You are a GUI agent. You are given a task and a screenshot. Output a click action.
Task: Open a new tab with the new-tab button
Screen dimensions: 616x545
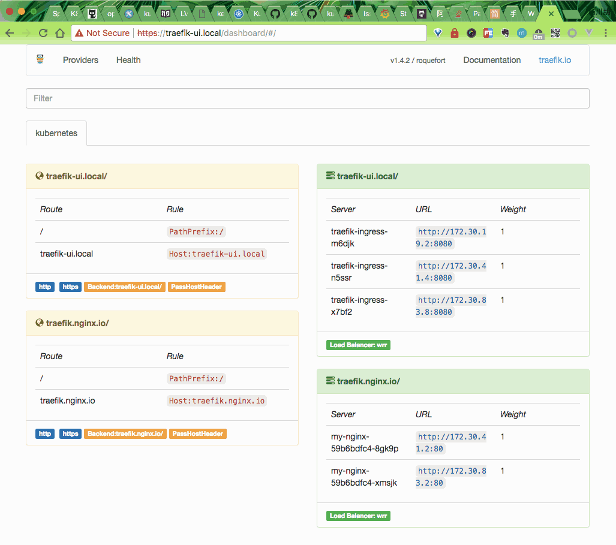[571, 14]
